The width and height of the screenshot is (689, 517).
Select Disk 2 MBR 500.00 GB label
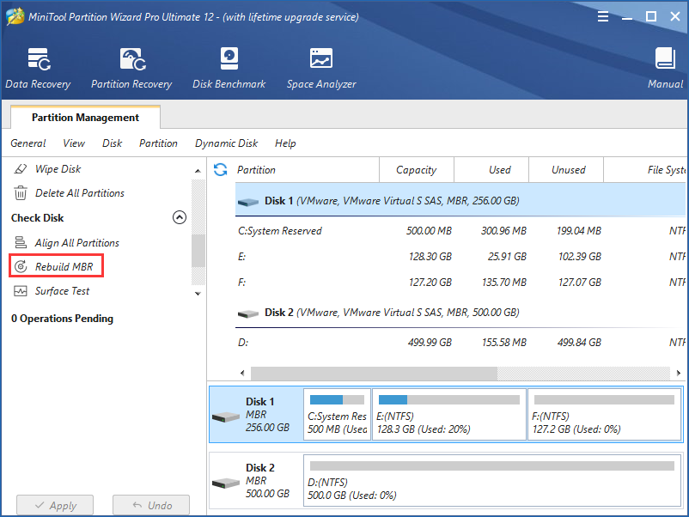[x=267, y=481]
